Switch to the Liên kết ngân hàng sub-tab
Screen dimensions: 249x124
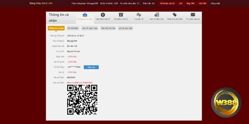click(90, 28)
